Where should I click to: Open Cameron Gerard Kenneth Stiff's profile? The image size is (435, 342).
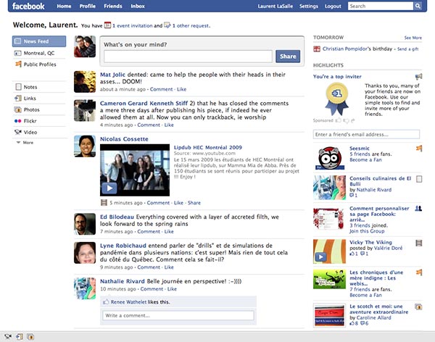click(x=144, y=103)
